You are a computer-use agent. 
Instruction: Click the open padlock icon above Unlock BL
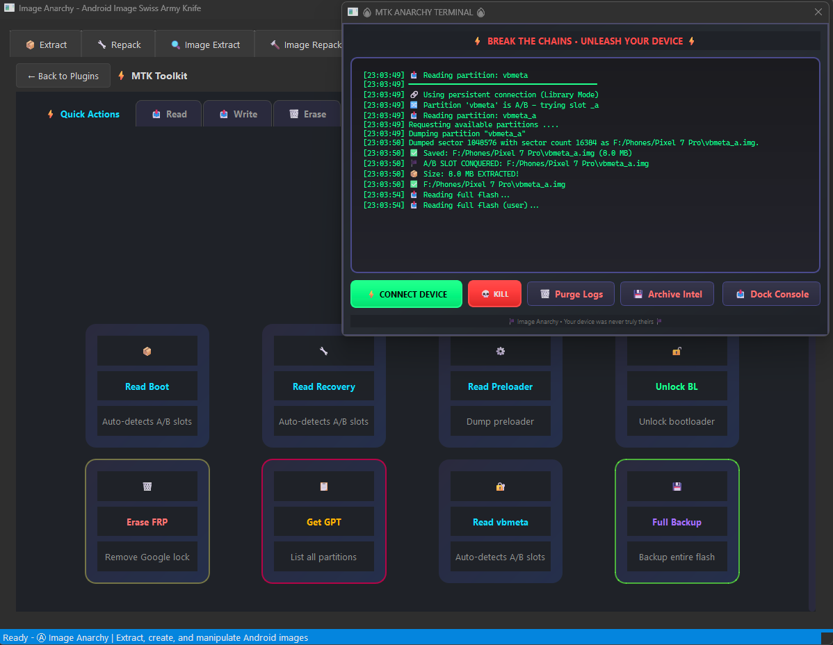click(677, 351)
